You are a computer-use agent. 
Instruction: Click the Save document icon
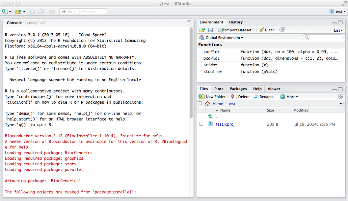tap(32, 12)
